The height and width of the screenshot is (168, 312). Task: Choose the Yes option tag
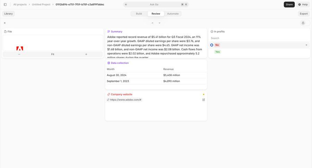217,52
